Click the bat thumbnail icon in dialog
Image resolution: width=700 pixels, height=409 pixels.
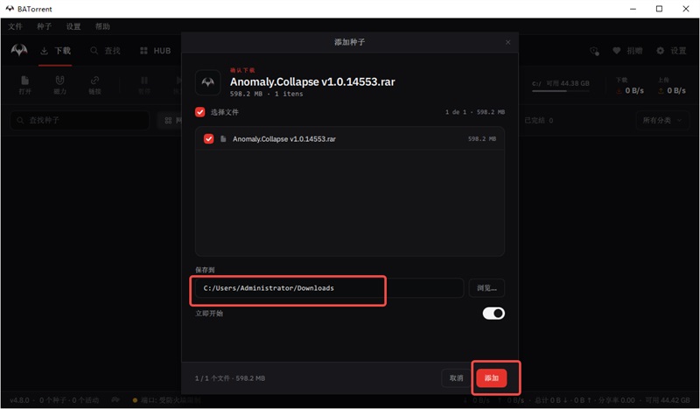tap(207, 82)
